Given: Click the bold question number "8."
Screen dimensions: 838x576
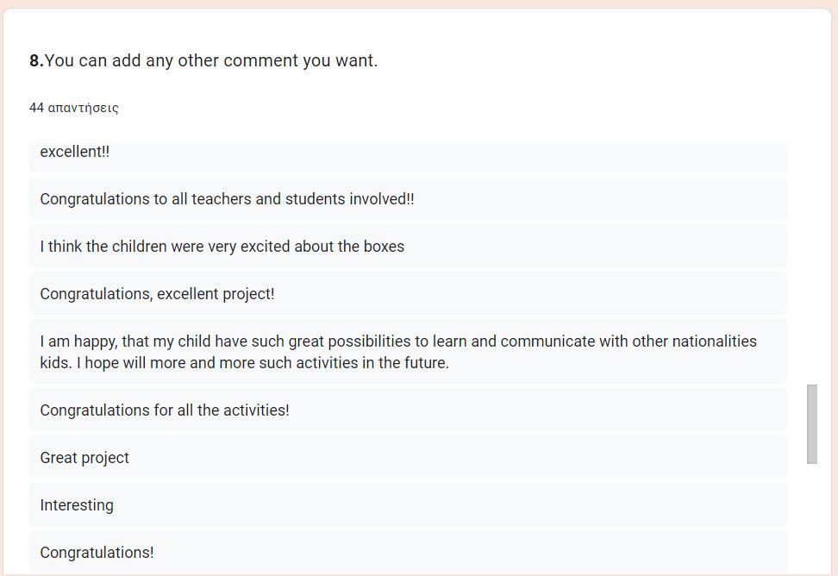Looking at the screenshot, I should pos(36,60).
